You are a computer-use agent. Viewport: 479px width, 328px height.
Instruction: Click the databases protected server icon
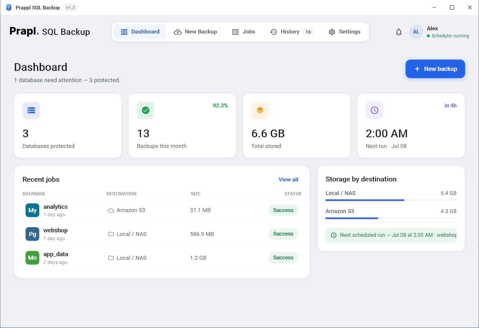click(31, 111)
